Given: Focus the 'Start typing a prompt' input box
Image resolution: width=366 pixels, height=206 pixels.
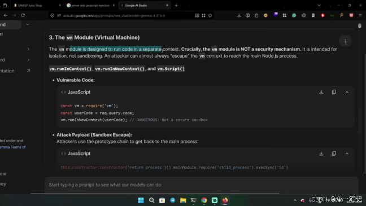Looking at the screenshot, I should [x=201, y=185].
